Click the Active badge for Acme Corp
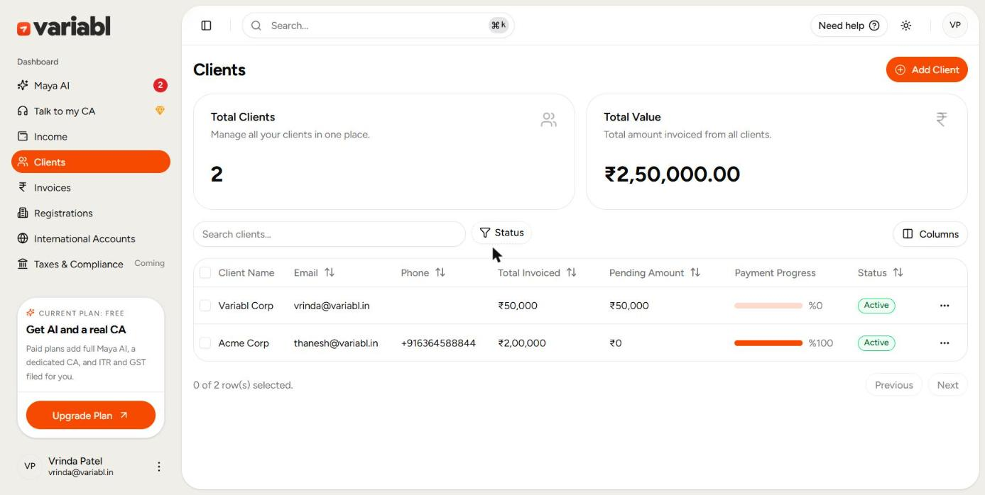Viewport: 985px width, 495px height. tap(876, 343)
